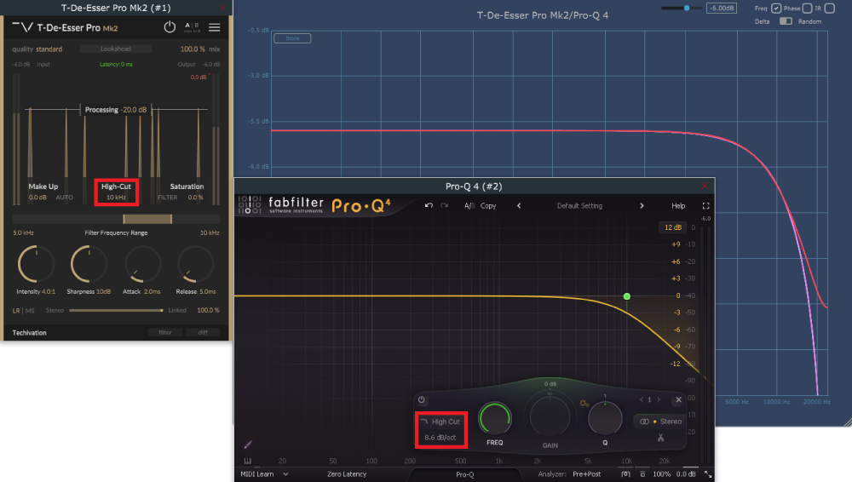The width and height of the screenshot is (852, 482).
Task: Click the Sharpness knob
Action: pos(89,265)
